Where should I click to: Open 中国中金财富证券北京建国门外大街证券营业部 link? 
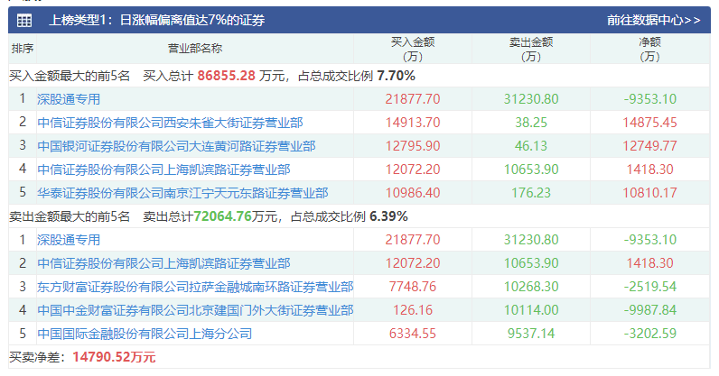[x=195, y=310]
